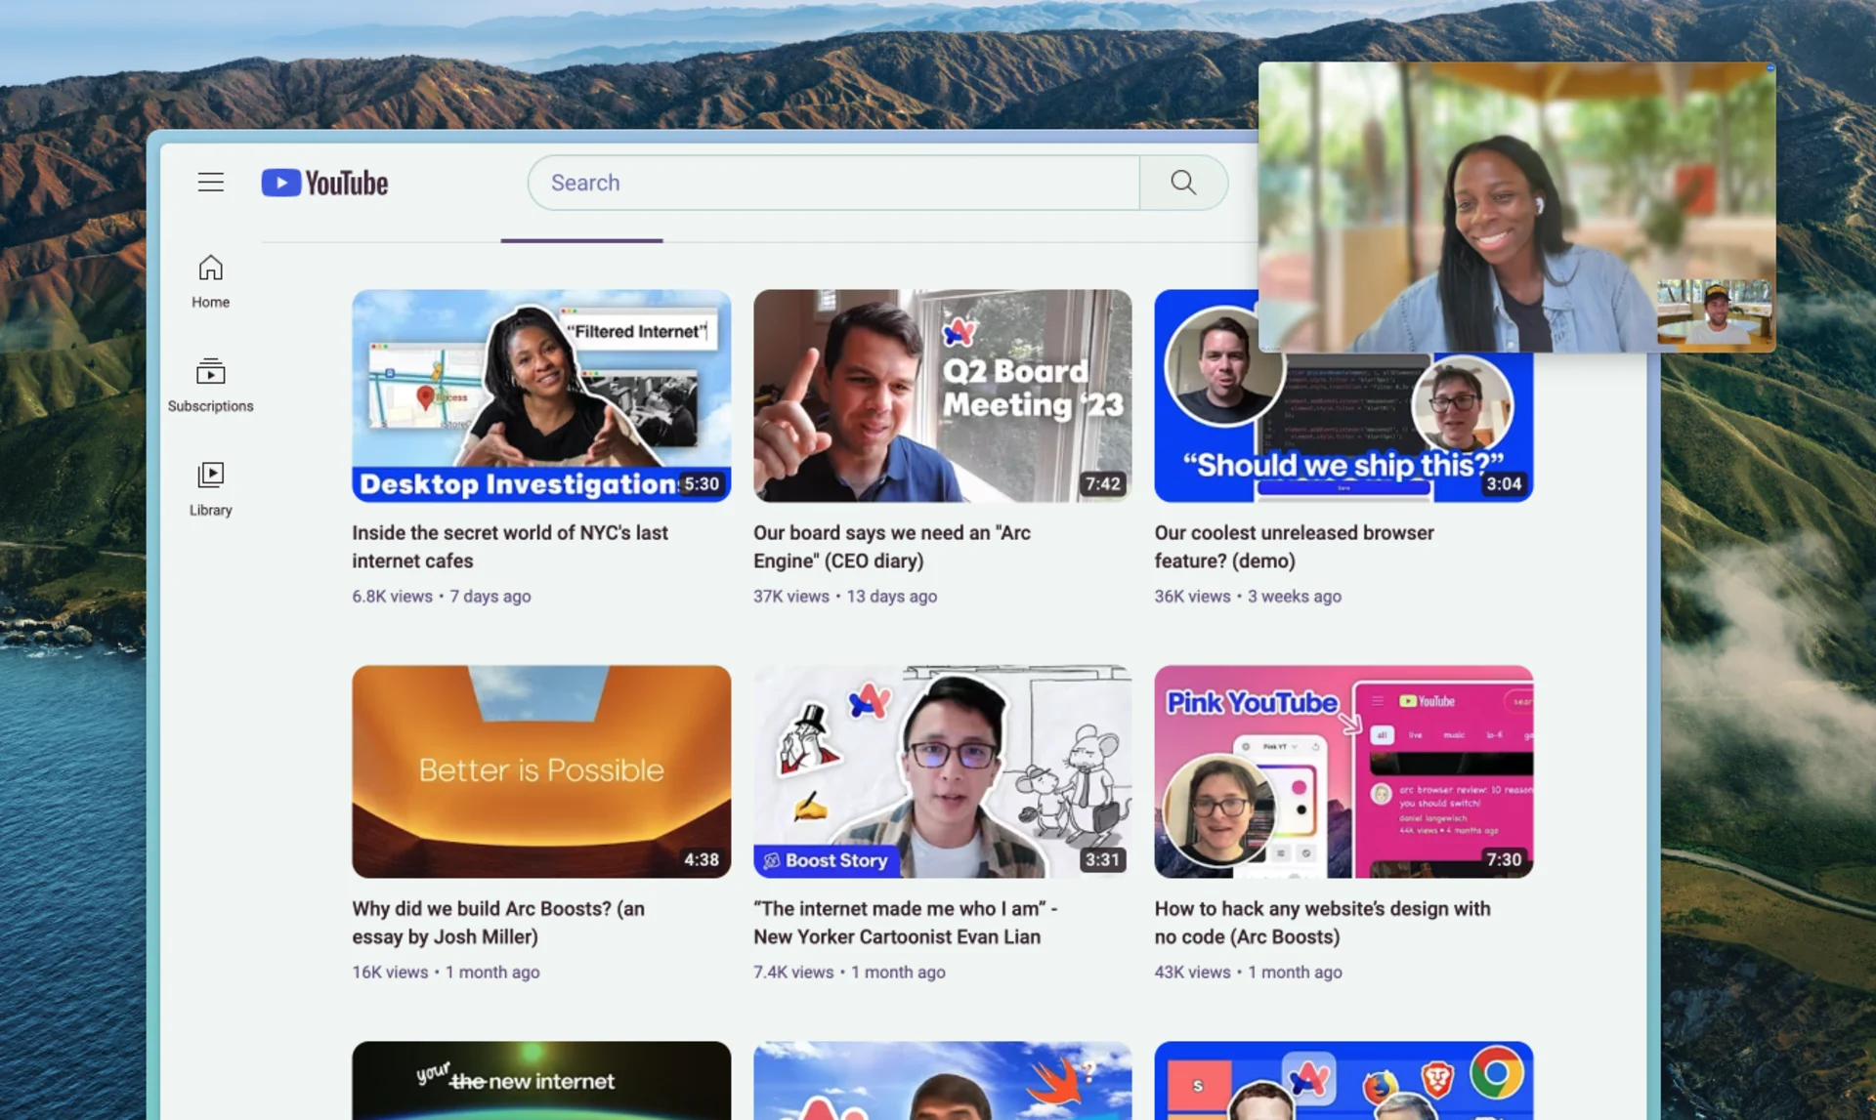Open the hamburger navigation menu
Screen dimensions: 1876x1120
(x=210, y=182)
